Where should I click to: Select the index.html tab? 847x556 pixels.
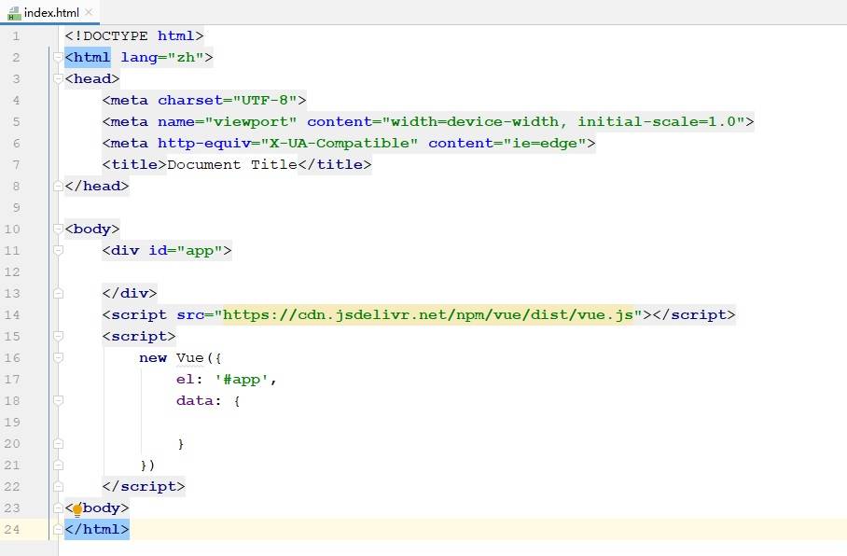51,13
